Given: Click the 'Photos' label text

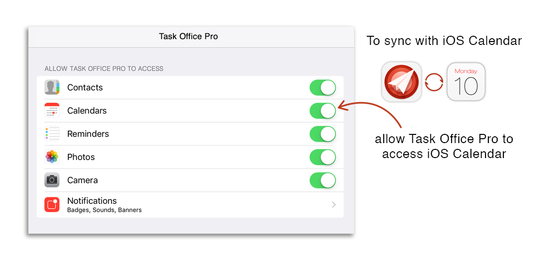Looking at the screenshot, I should 81,157.
